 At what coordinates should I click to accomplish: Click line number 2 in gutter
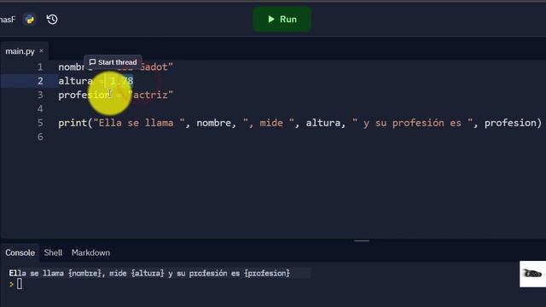40,81
